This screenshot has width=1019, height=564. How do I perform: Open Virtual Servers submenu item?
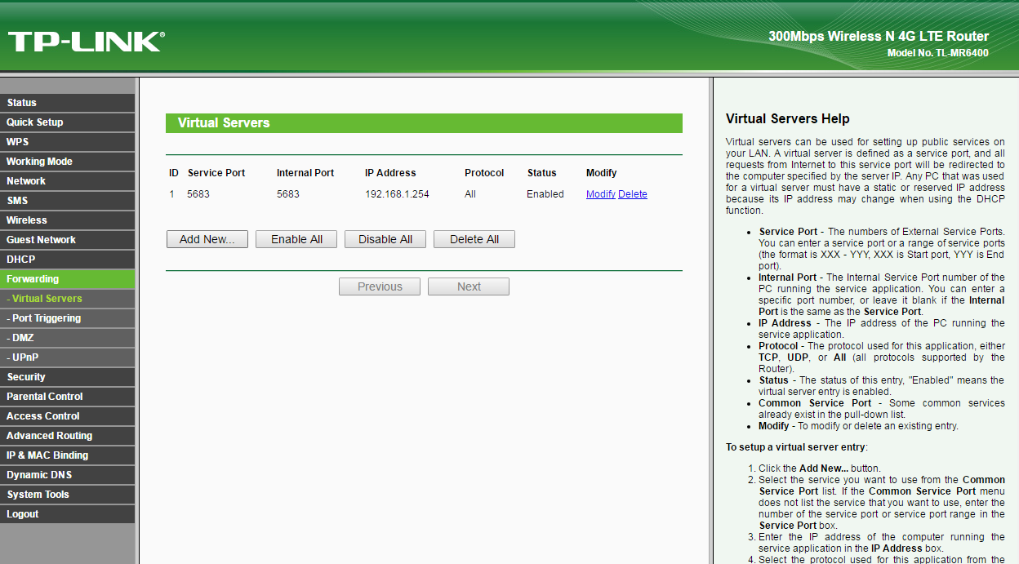pyautogui.click(x=68, y=299)
